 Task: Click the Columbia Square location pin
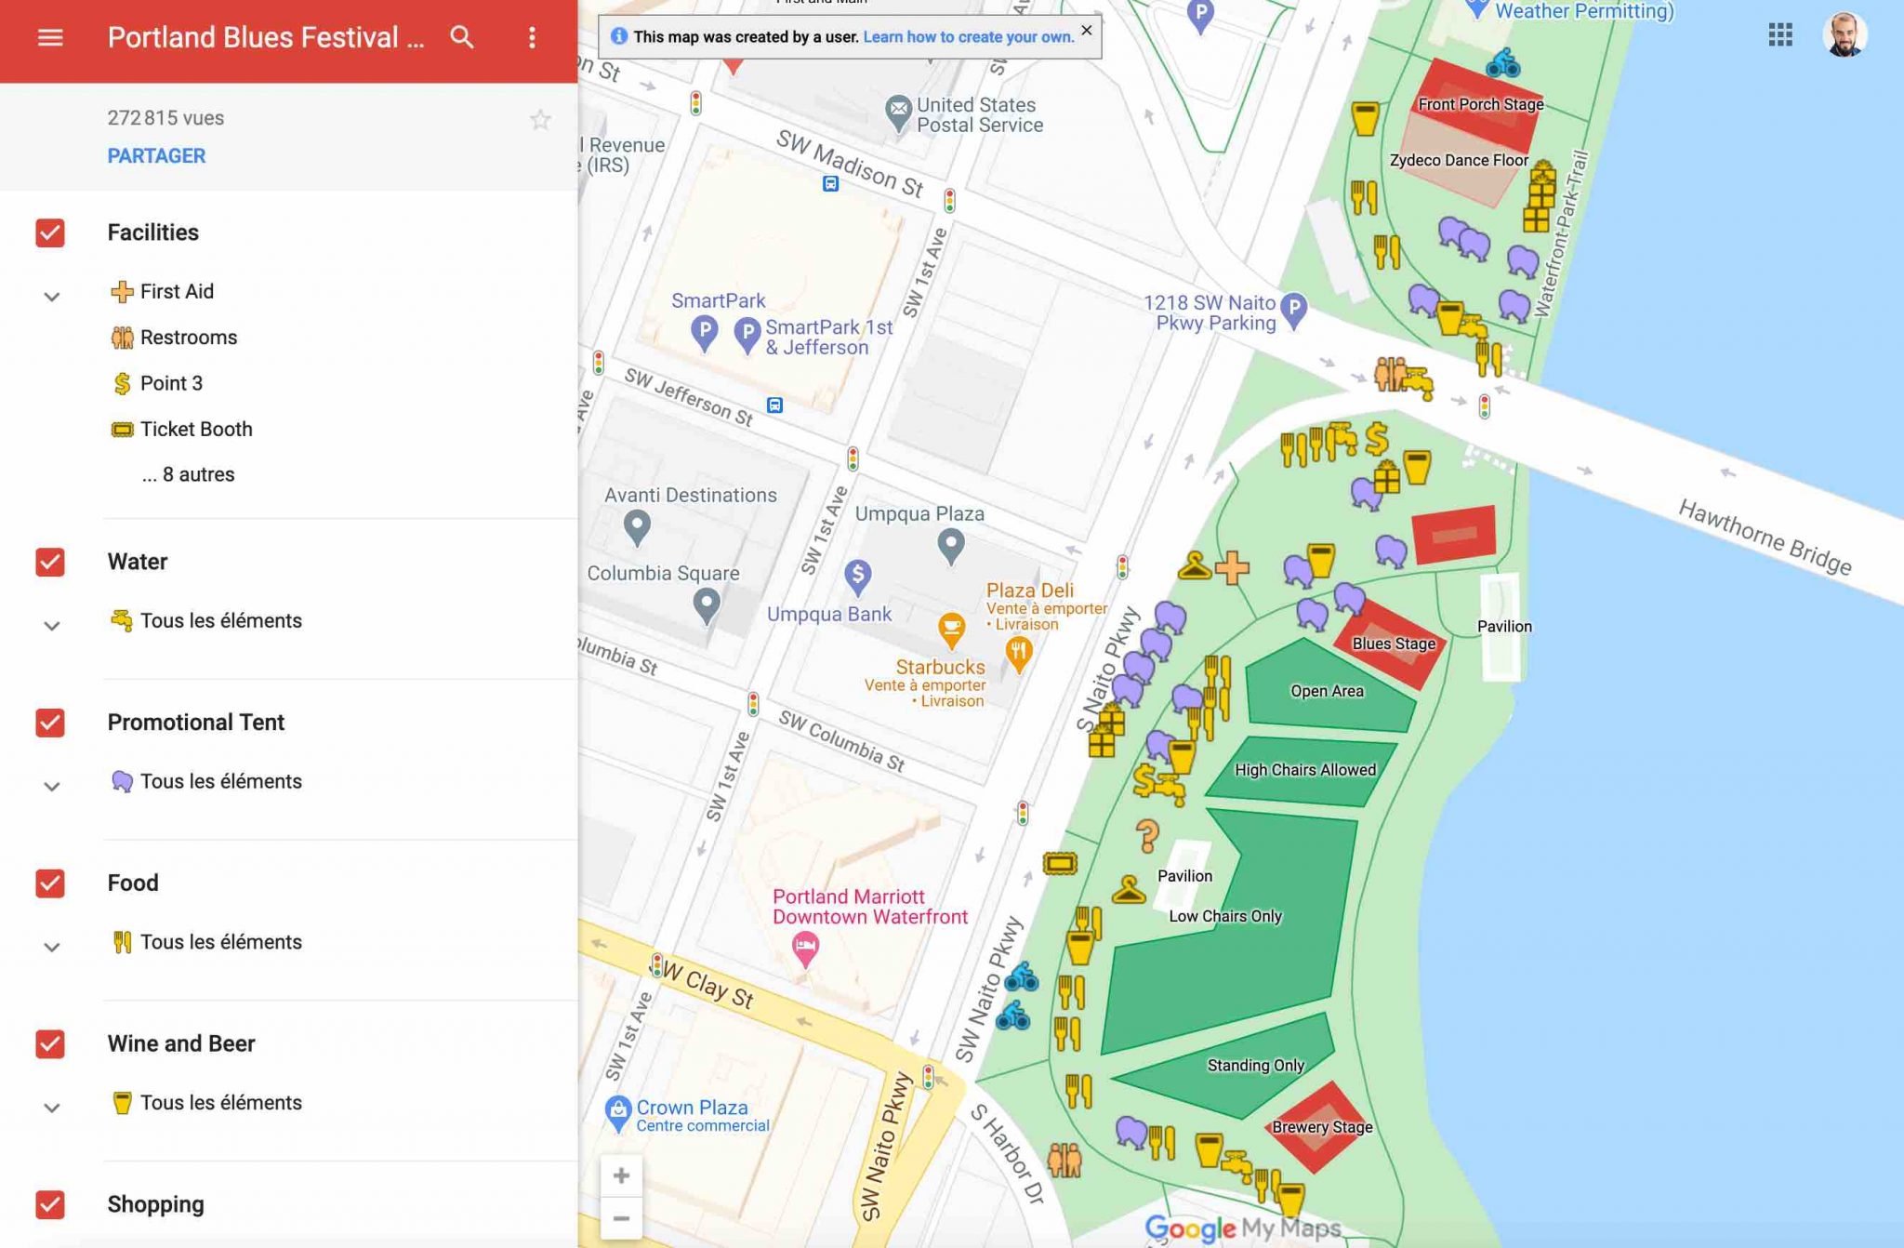(x=707, y=605)
